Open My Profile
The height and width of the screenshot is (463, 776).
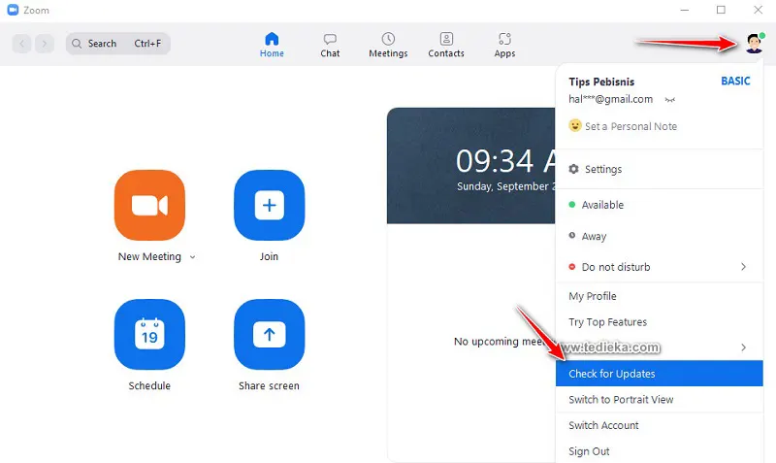point(660,296)
